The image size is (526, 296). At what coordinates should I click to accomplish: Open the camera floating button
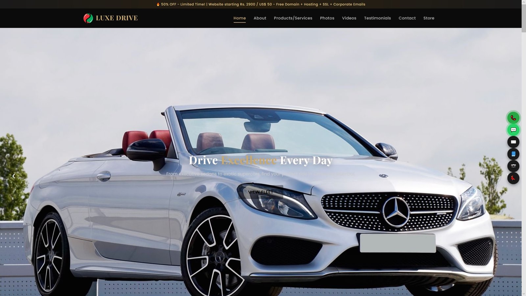(513, 166)
